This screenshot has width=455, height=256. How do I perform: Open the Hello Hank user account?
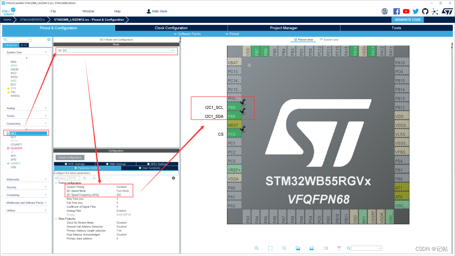point(157,11)
